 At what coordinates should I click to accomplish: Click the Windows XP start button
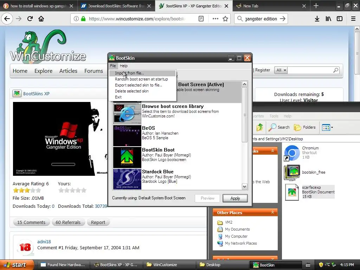point(17,265)
